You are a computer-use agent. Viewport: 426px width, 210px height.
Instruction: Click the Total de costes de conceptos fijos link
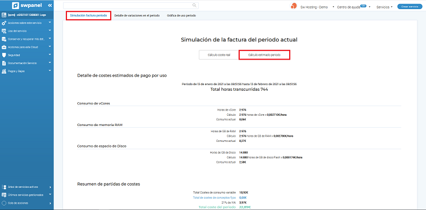(x=215, y=198)
